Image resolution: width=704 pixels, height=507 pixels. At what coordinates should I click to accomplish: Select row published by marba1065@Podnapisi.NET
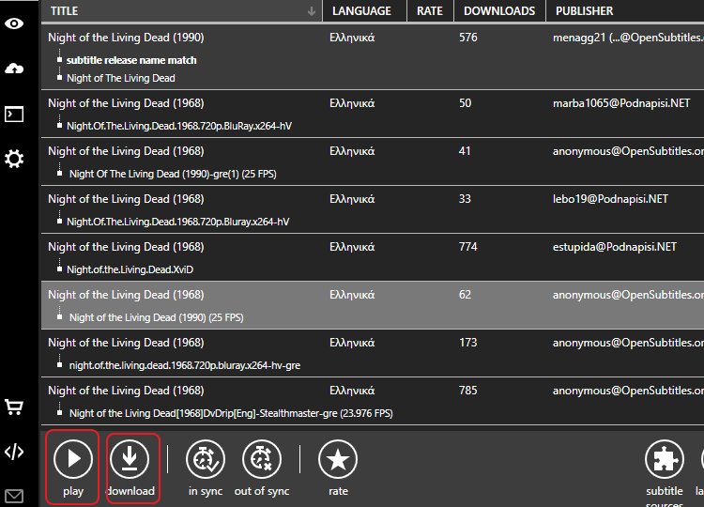tap(373, 114)
